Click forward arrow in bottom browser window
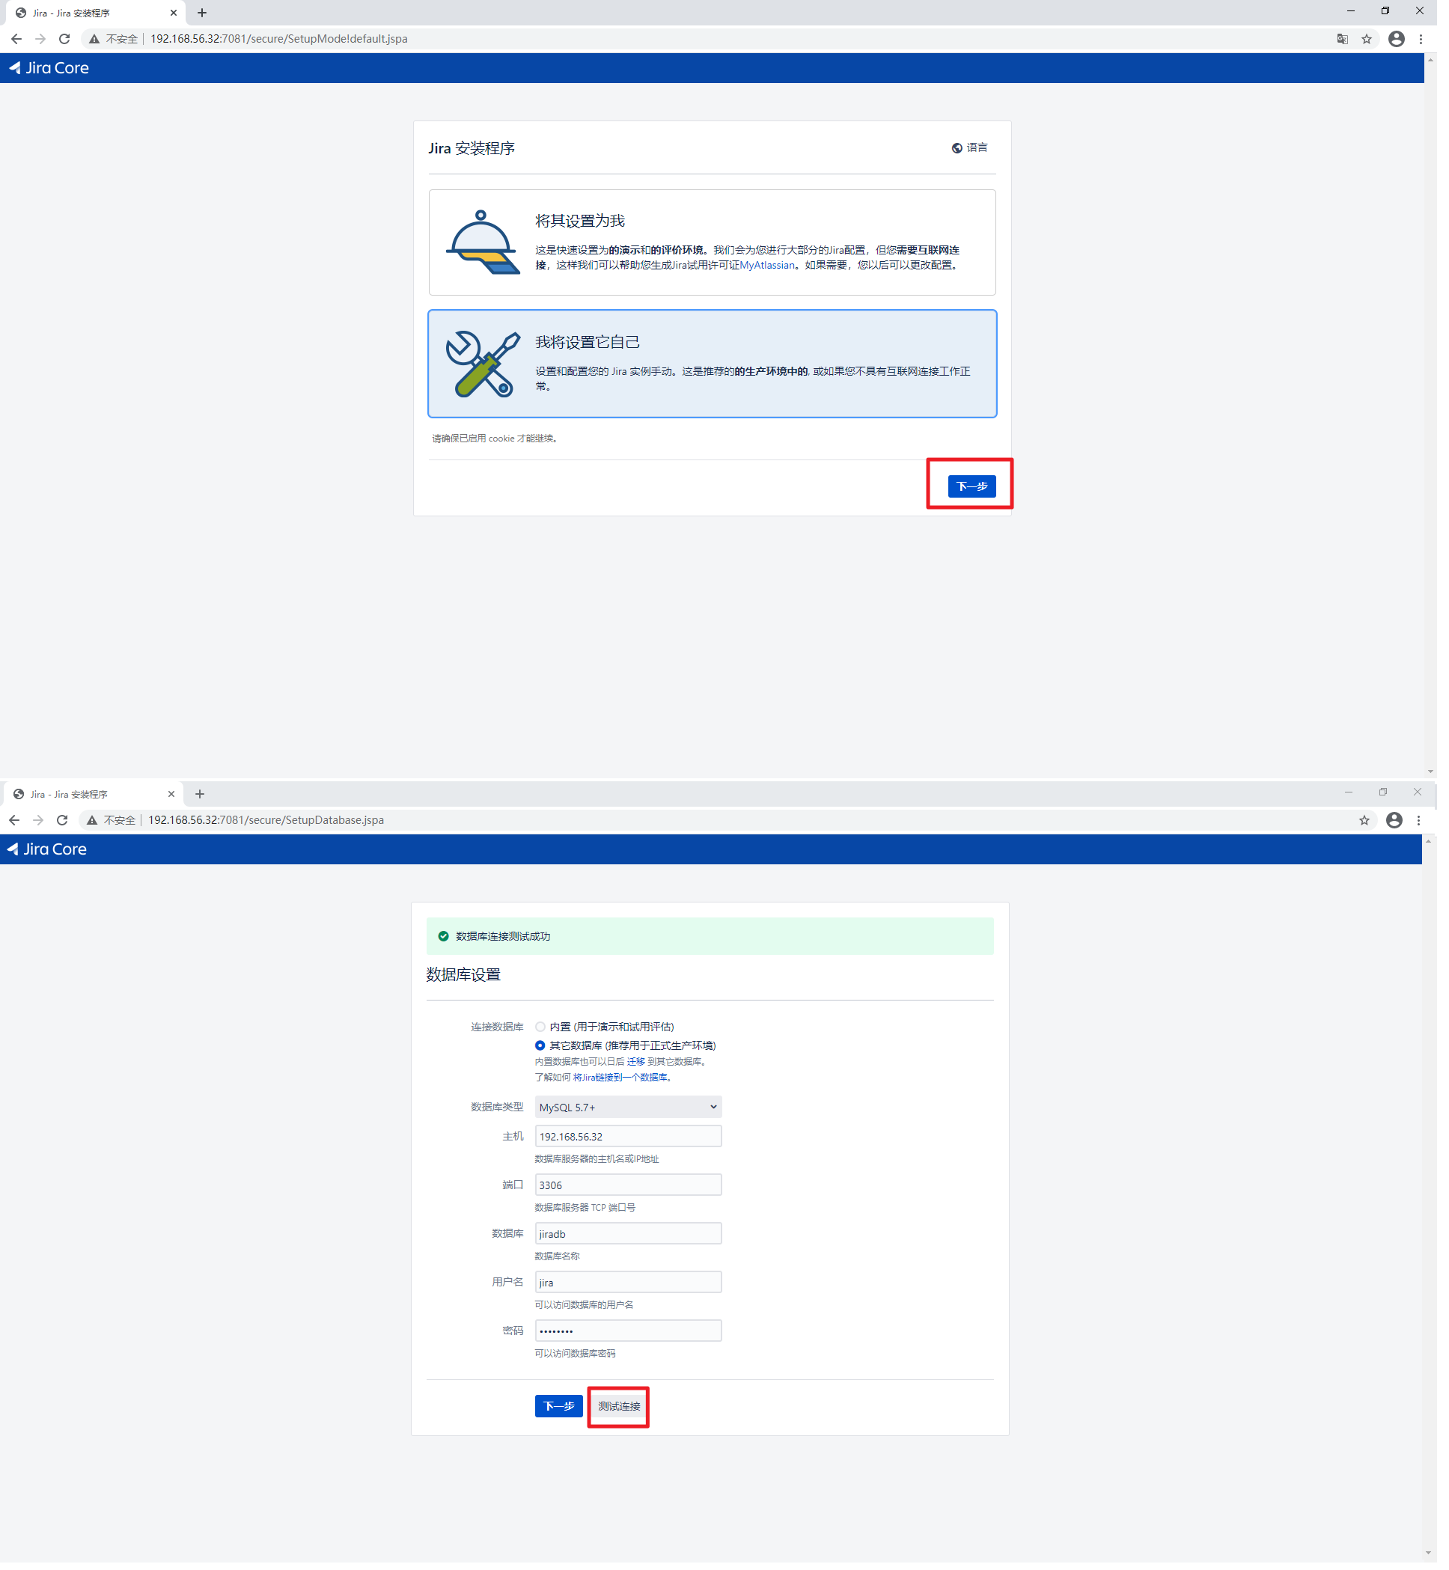Image resolution: width=1449 pixels, height=1570 pixels. pos(38,826)
